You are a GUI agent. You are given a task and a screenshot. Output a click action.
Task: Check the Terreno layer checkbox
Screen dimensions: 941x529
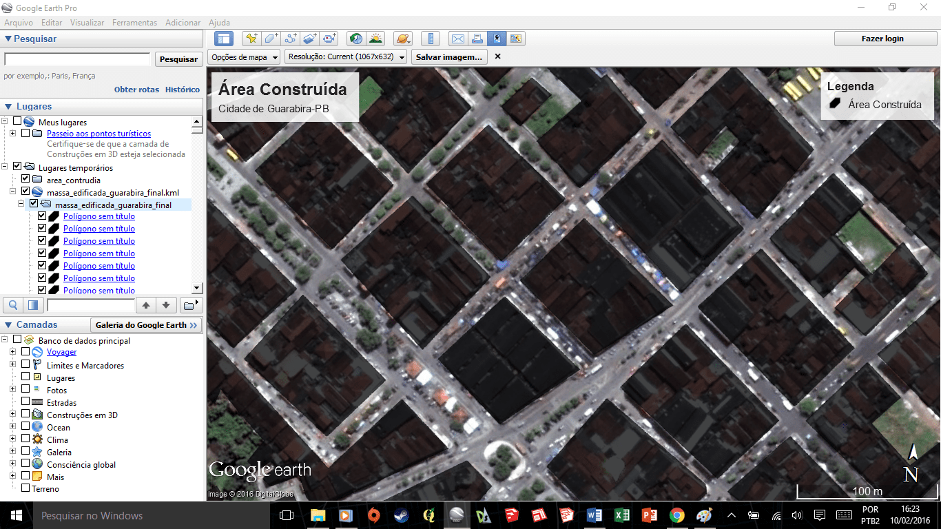[25, 488]
